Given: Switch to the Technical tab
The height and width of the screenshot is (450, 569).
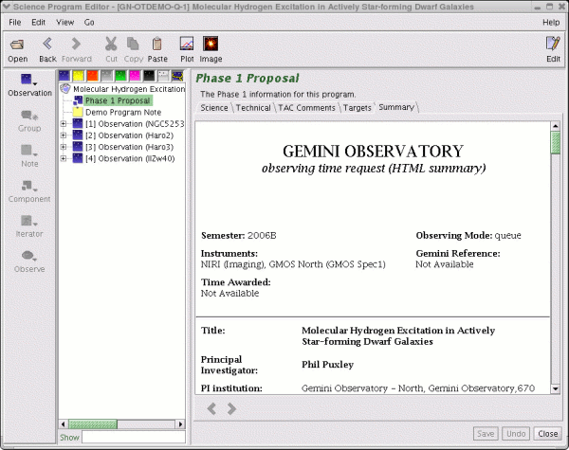Looking at the screenshot, I should click(x=253, y=108).
